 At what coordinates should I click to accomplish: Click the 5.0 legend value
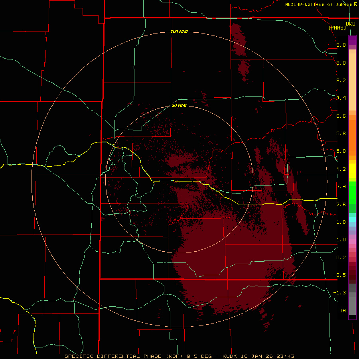pyautogui.click(x=341, y=151)
